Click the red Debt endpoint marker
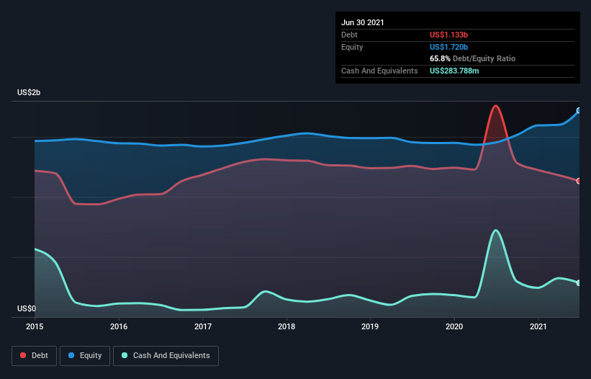Image resolution: width=591 pixels, height=379 pixels. [x=579, y=181]
